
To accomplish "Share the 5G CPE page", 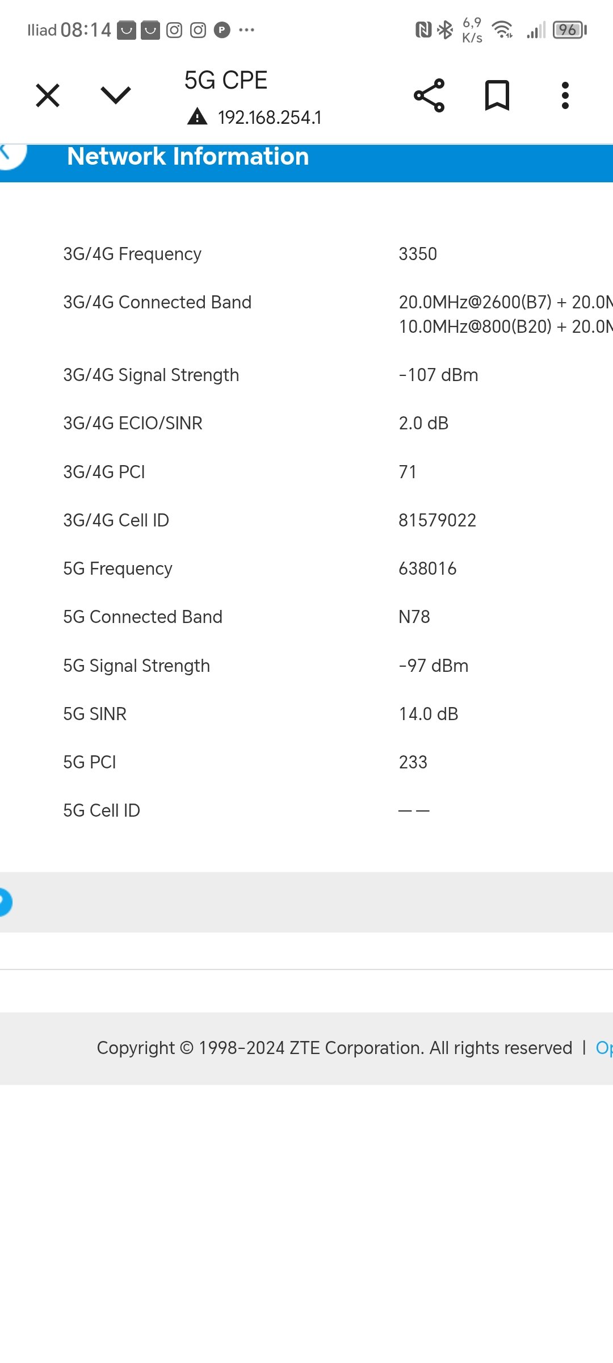I will 429,95.
